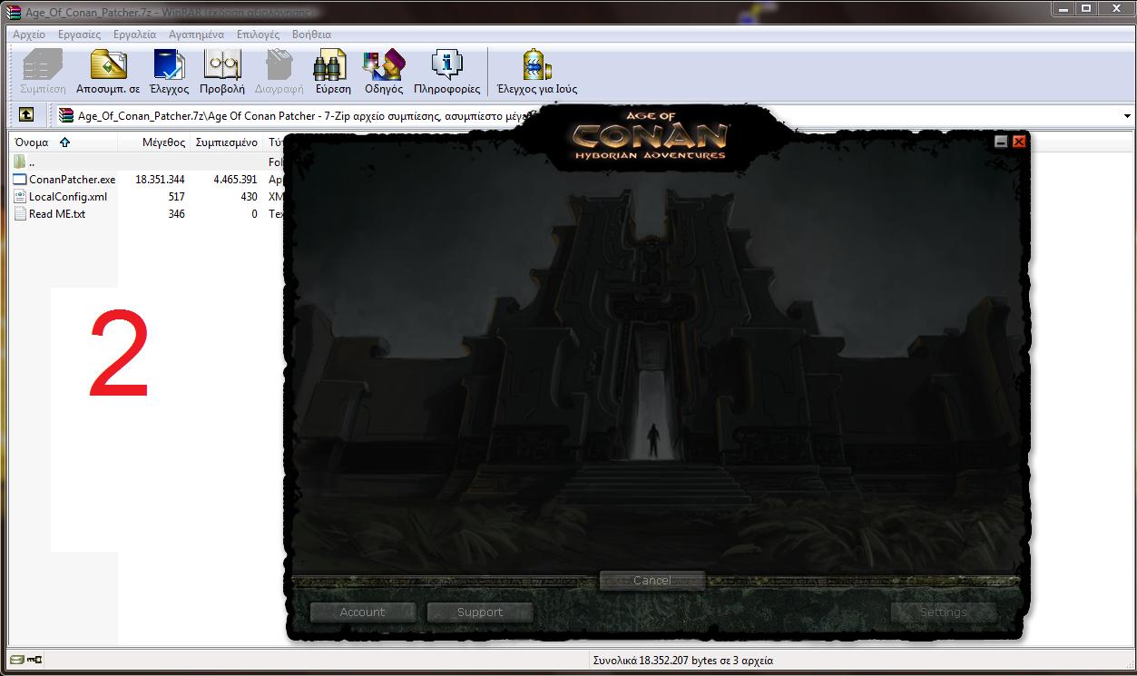Sort by Συμπιεσμένο column header
This screenshot has height=676, width=1137.
pos(226,142)
